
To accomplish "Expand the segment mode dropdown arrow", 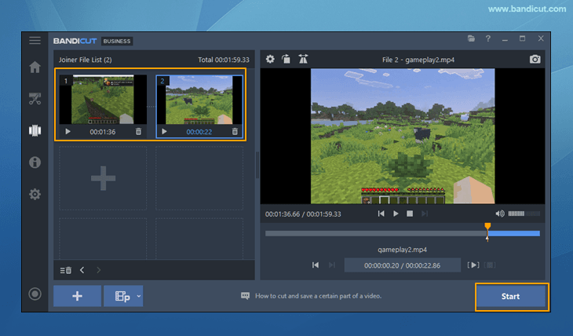I will 139,296.
